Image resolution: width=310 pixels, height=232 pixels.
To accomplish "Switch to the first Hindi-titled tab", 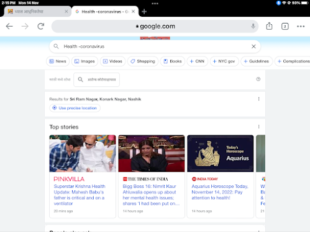I will click(x=37, y=12).
